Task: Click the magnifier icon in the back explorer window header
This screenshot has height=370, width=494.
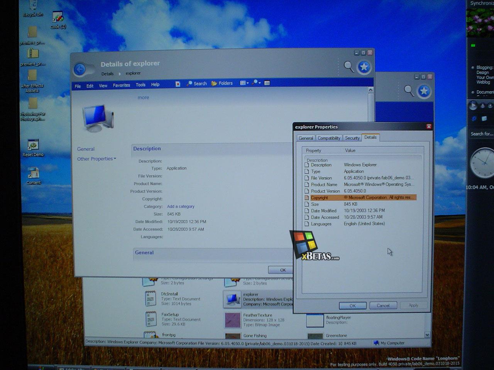Action: click(409, 91)
